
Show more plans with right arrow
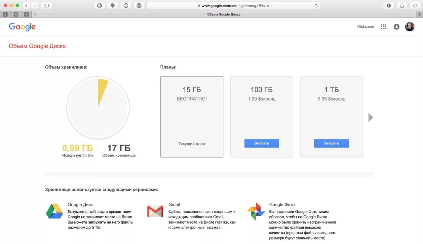[x=371, y=117]
